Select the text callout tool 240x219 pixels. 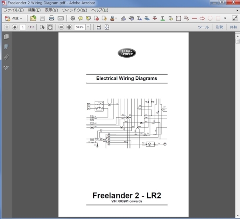point(186,18)
